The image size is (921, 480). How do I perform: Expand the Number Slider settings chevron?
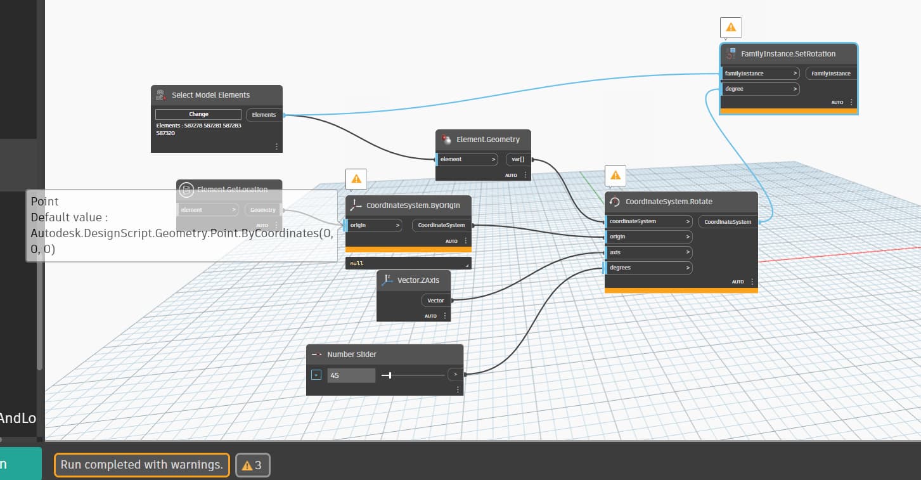(316, 375)
